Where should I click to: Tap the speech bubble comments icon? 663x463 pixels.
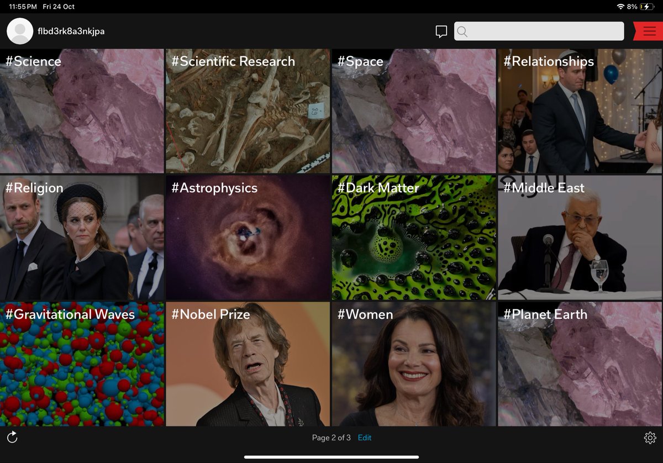(x=441, y=31)
